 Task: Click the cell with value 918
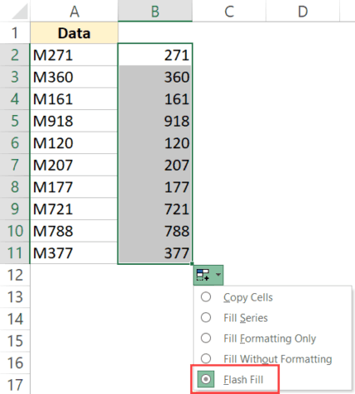(x=155, y=121)
